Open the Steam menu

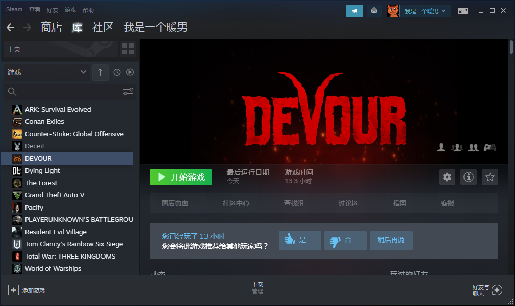point(14,10)
